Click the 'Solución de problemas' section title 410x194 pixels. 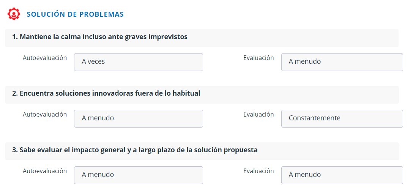(75, 14)
